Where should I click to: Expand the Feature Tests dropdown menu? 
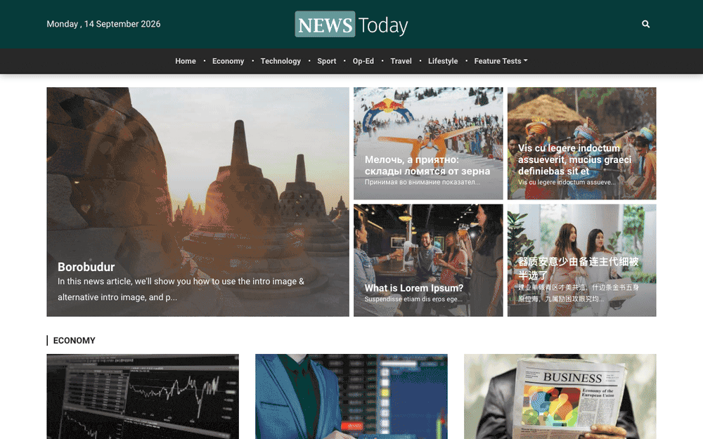tap(501, 61)
